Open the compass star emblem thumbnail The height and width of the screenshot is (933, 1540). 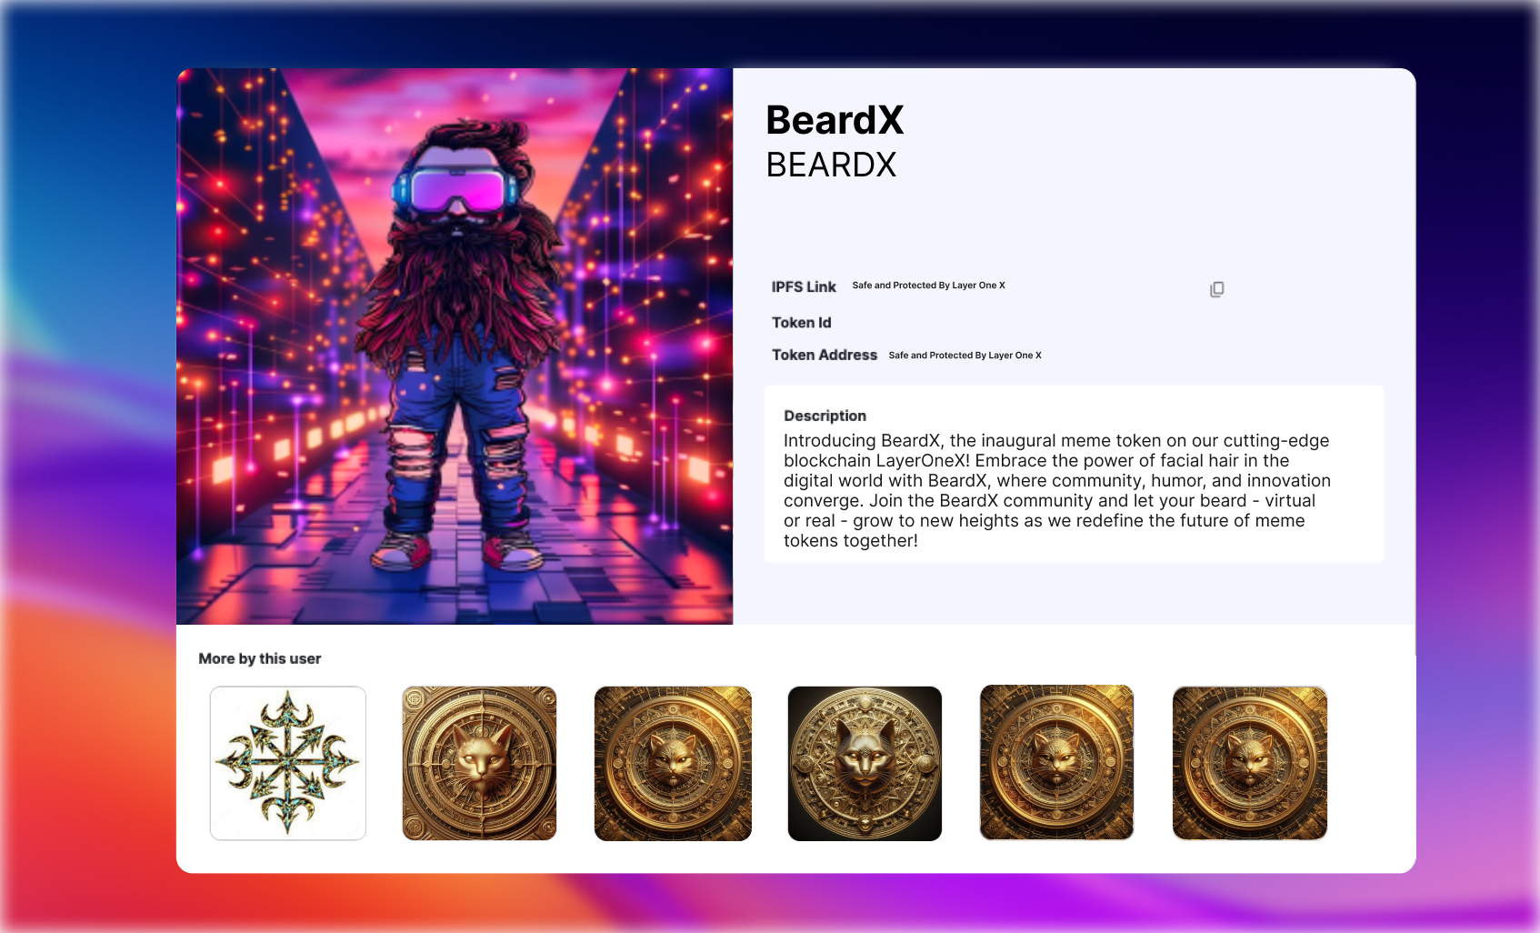288,763
